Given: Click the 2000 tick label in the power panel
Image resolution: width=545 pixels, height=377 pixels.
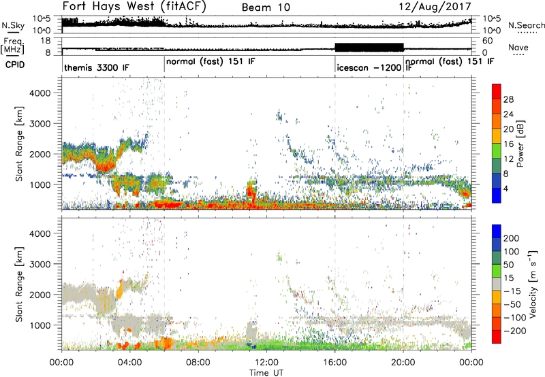Looking at the screenshot, I should [40, 154].
